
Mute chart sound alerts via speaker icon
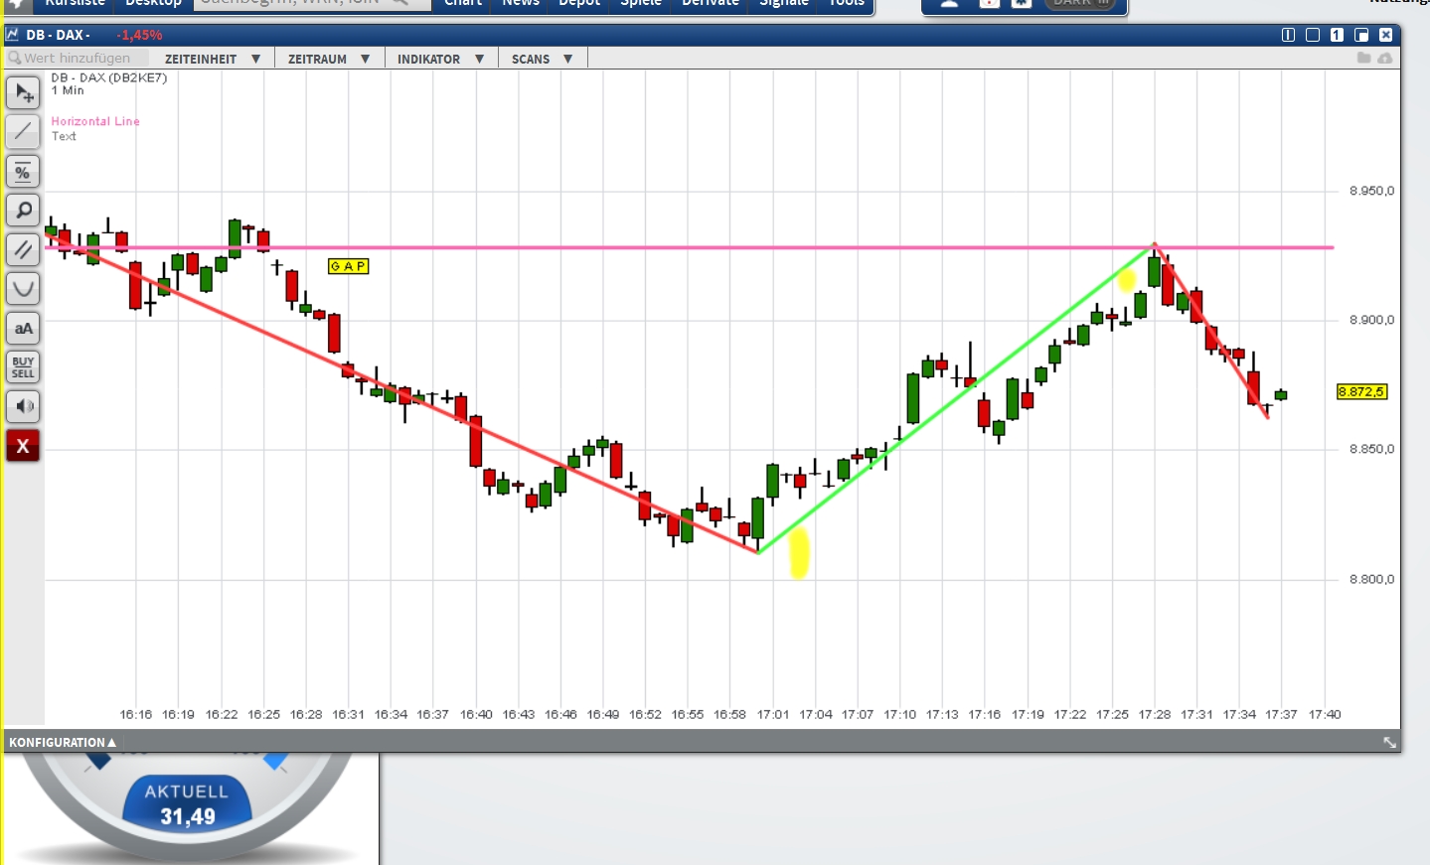click(22, 405)
